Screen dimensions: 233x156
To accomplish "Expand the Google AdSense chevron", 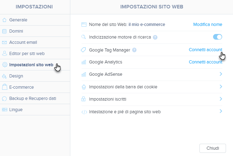I will point(221,74).
